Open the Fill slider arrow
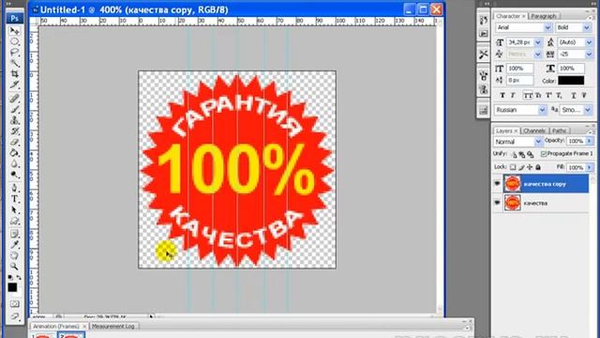Image resolution: width=600 pixels, height=338 pixels. click(590, 167)
